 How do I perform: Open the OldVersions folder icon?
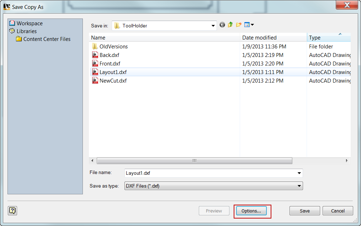pos(95,46)
